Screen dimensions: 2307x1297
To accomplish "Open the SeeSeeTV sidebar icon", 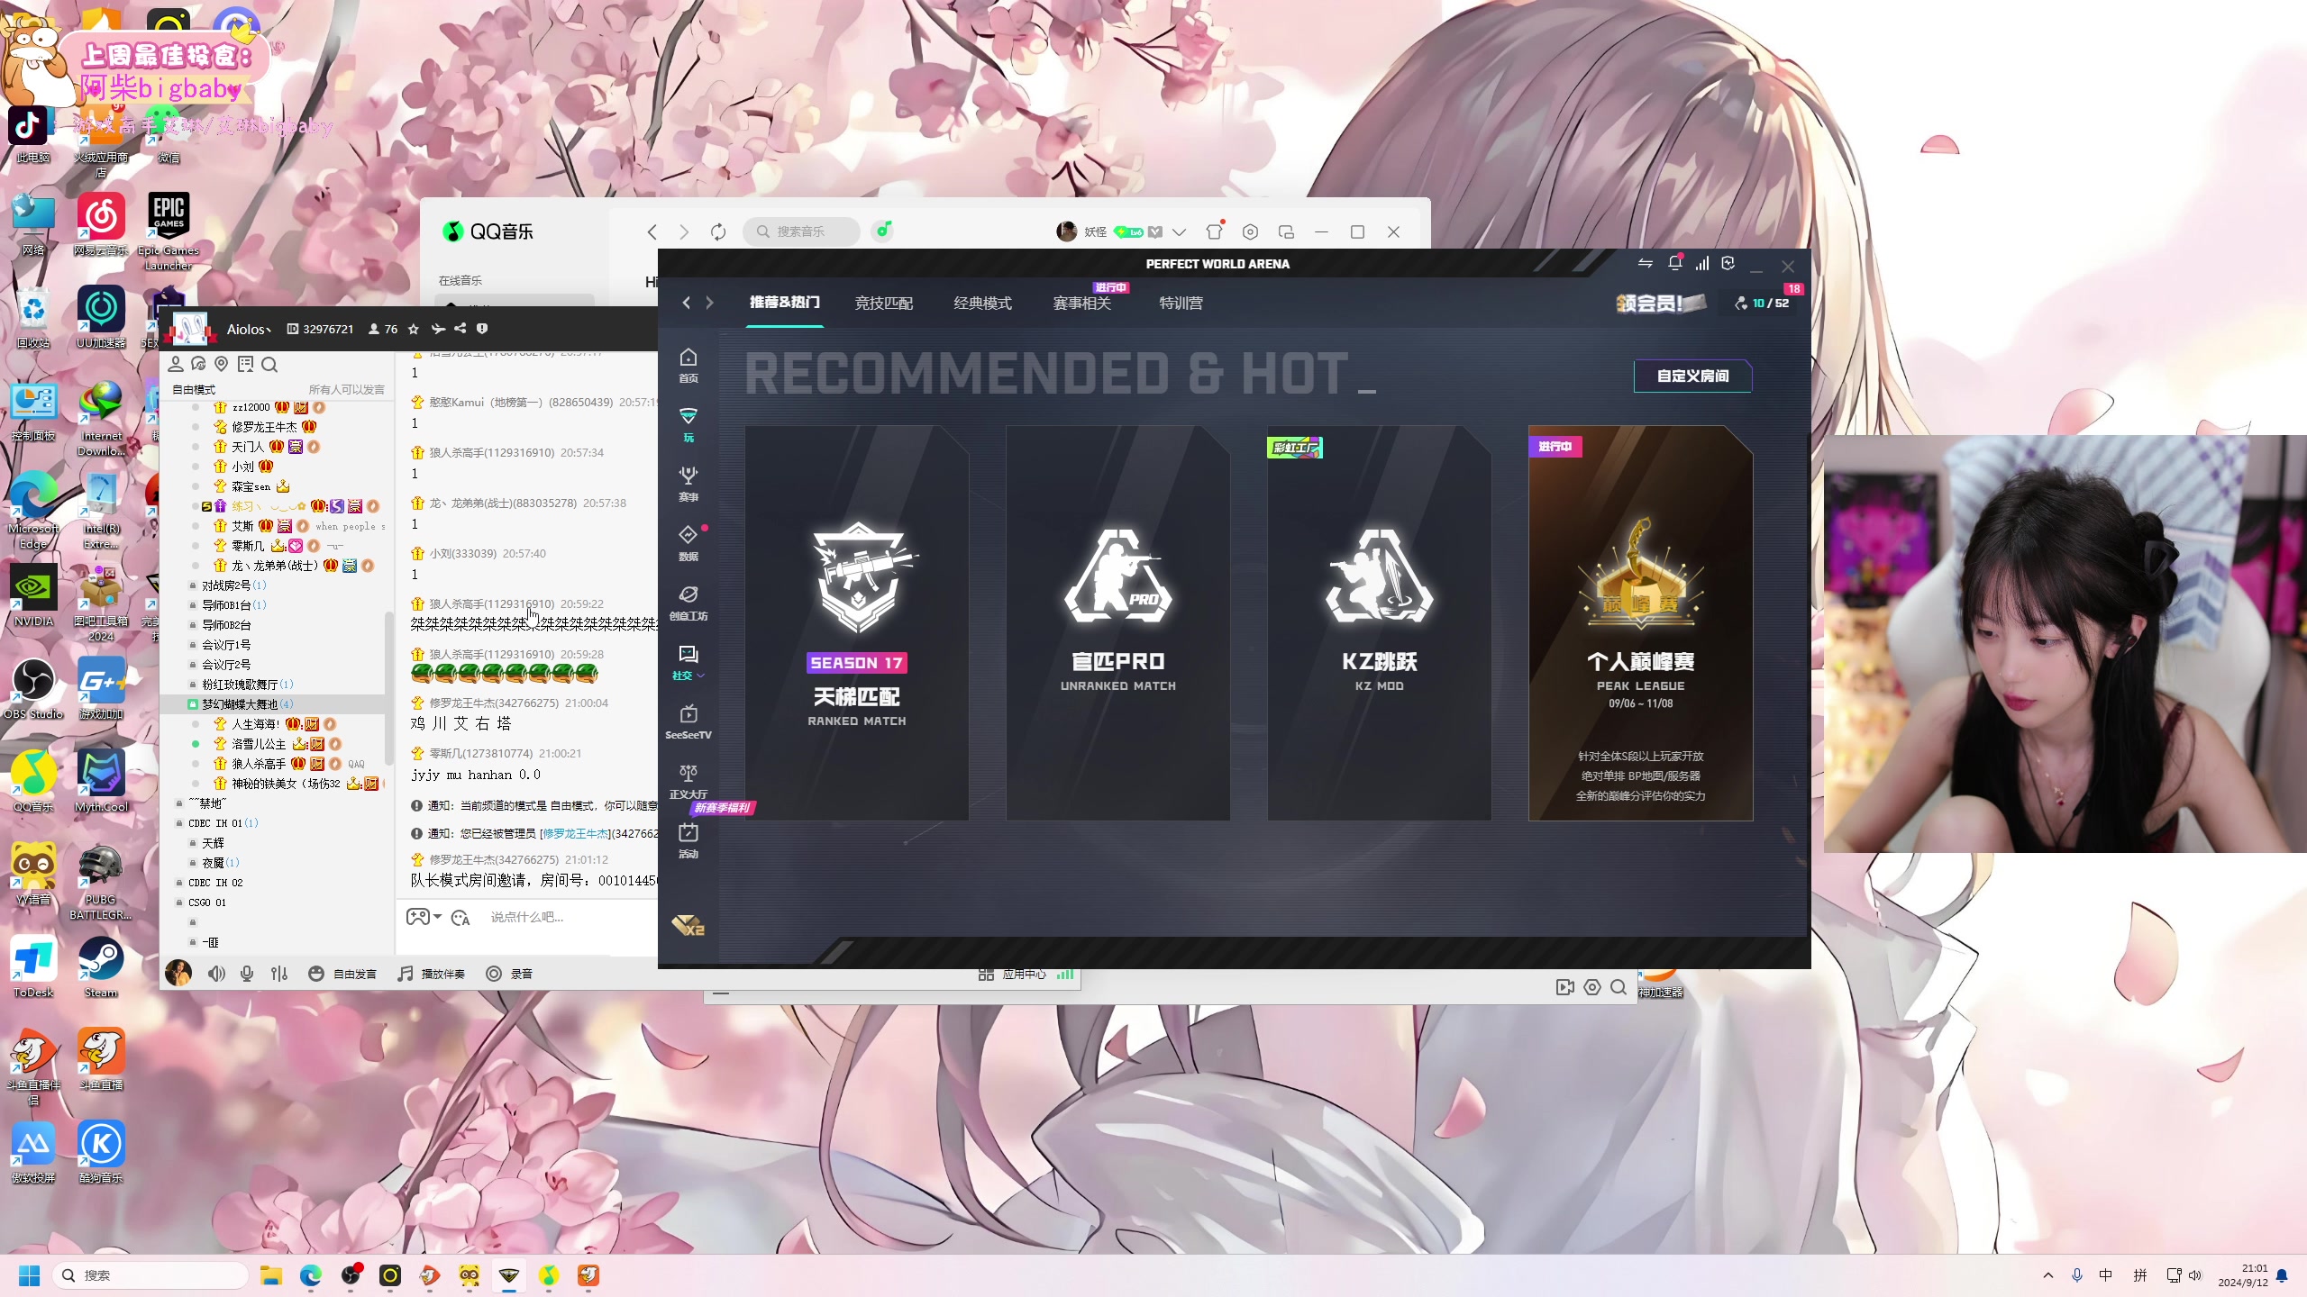I will tap(688, 721).
